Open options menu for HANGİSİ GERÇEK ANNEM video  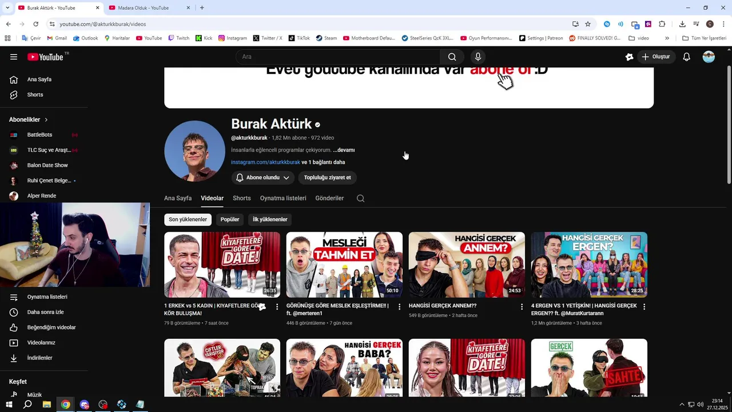522,307
